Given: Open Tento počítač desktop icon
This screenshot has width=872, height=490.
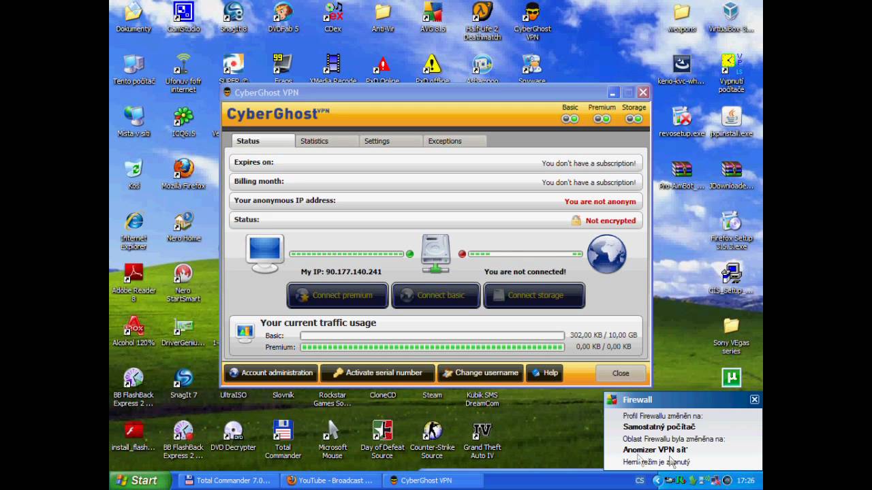Looking at the screenshot, I should coord(134,69).
